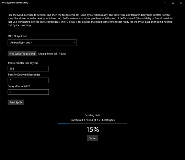Click the Send SysEx button
Screen dimensions: 185x160
(x=16, y=102)
